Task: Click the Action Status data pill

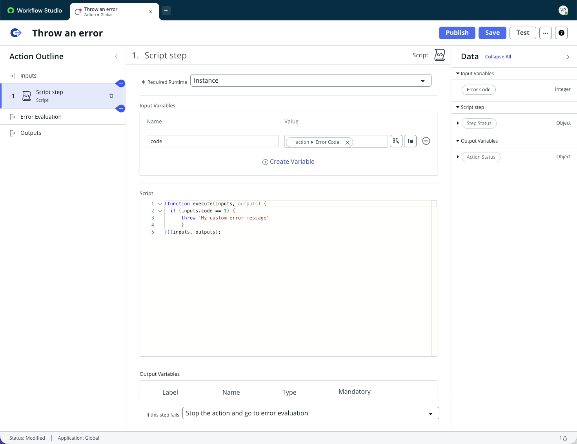Action: [x=481, y=157]
